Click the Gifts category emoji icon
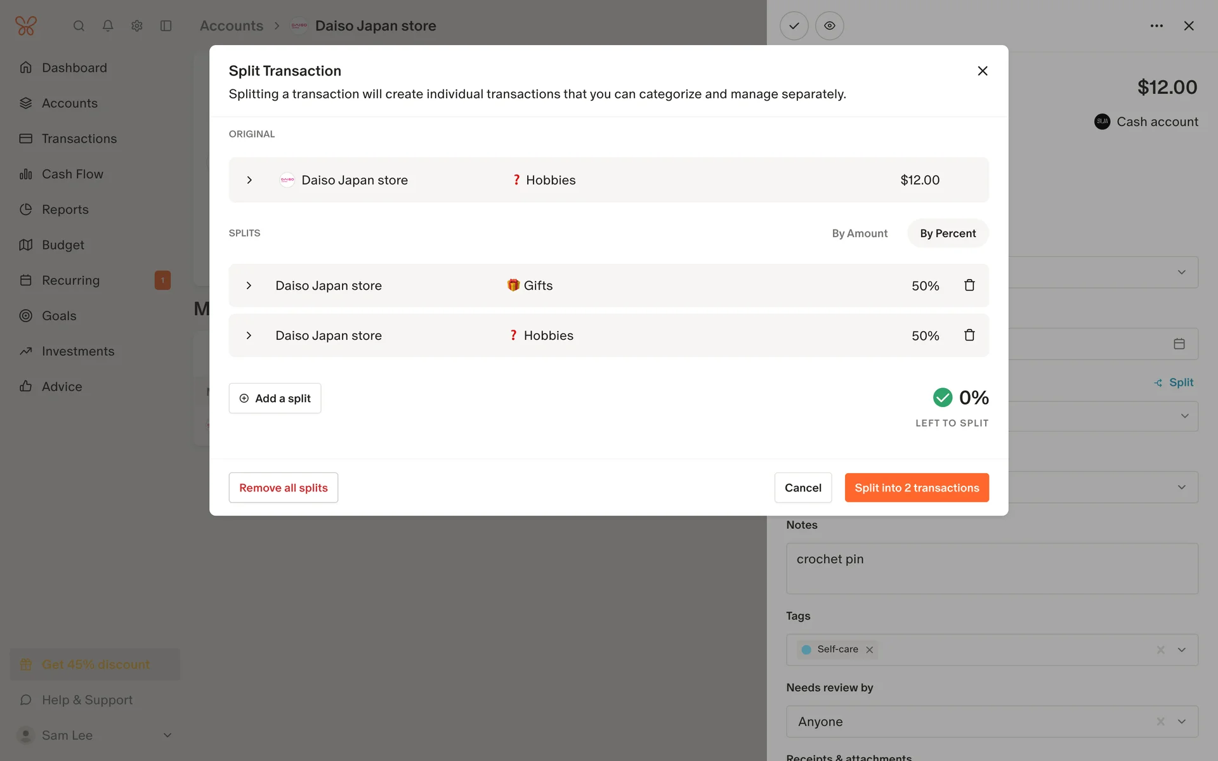This screenshot has width=1218, height=761. tap(513, 285)
